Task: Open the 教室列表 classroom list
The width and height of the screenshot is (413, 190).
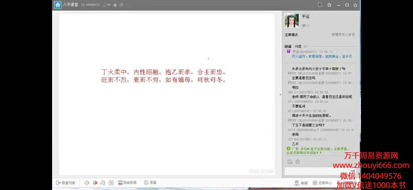Action: 65,183
